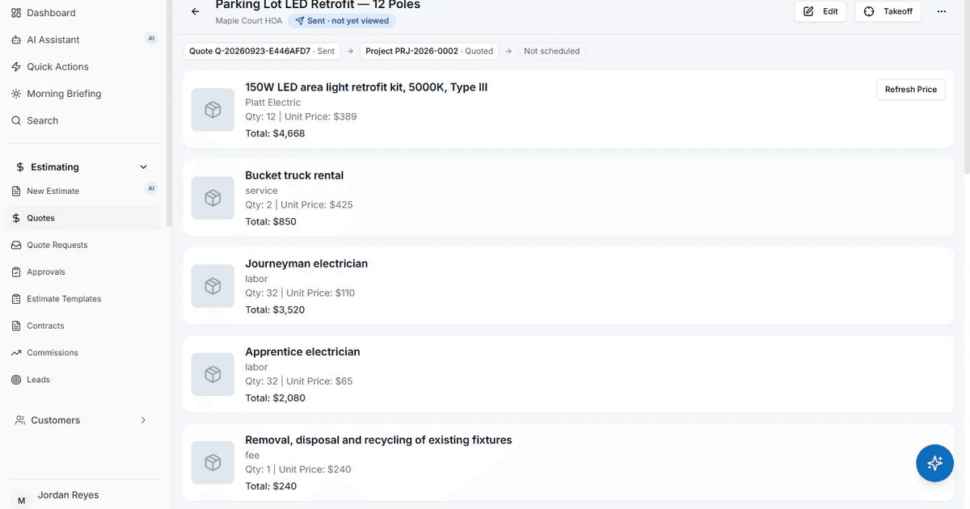The height and width of the screenshot is (509, 970).
Task: Click the Estimate Templates icon
Action: click(x=16, y=299)
